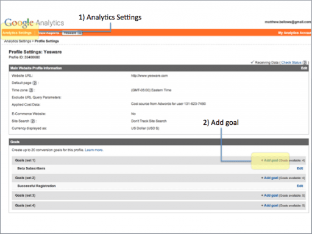Click Receiving Data status text
The width and height of the screenshot is (312, 234).
266,63
